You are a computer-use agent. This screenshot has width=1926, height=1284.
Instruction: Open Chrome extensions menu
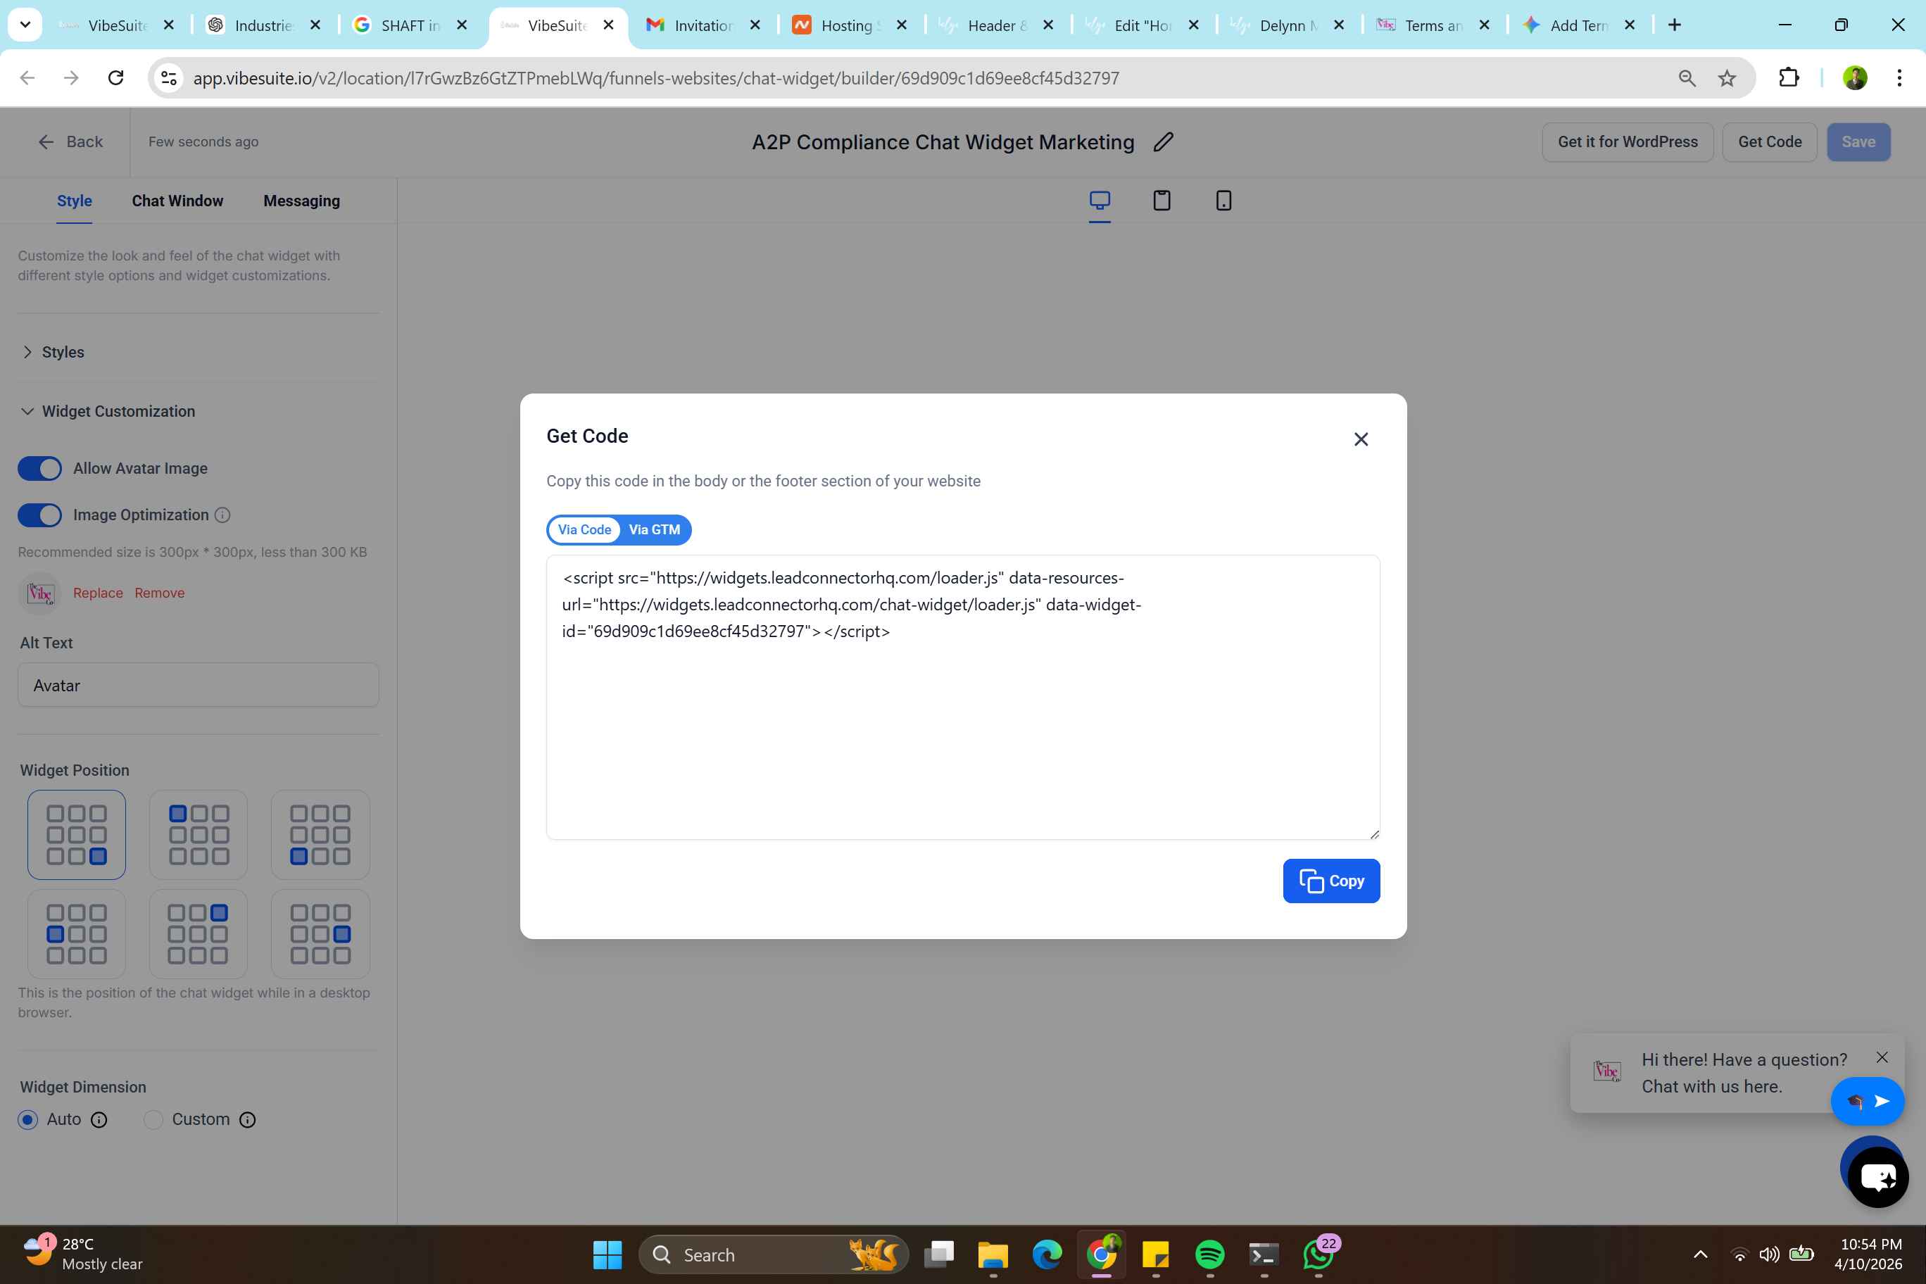click(1789, 78)
